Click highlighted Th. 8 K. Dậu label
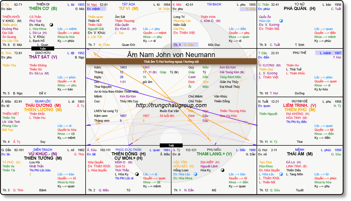The image size is (351, 201). [x=185, y=45]
